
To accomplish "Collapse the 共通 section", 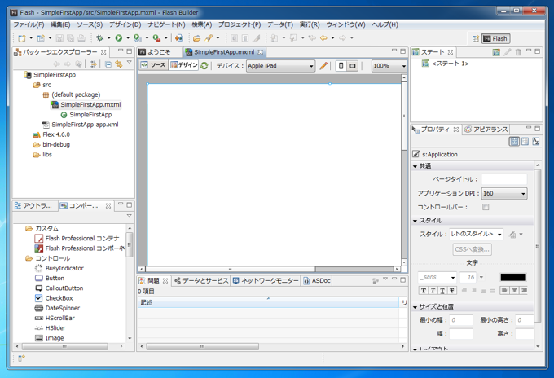I will click(415, 166).
